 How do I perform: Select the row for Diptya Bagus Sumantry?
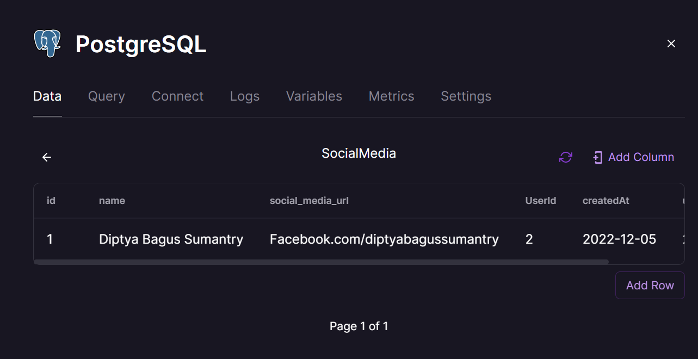coord(171,239)
